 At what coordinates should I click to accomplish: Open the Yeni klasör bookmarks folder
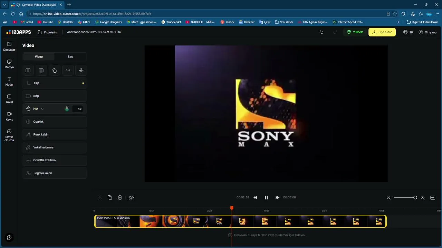(284, 22)
